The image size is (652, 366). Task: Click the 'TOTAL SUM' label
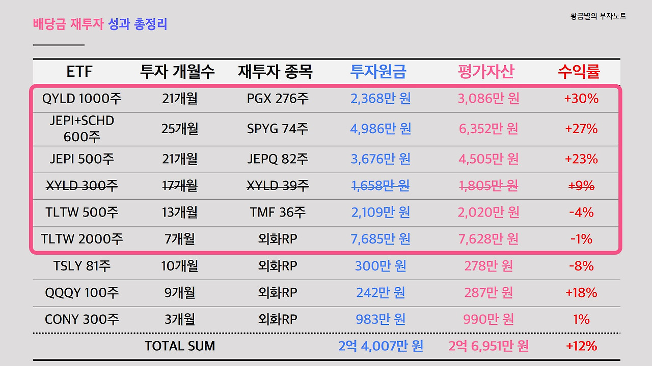180,346
